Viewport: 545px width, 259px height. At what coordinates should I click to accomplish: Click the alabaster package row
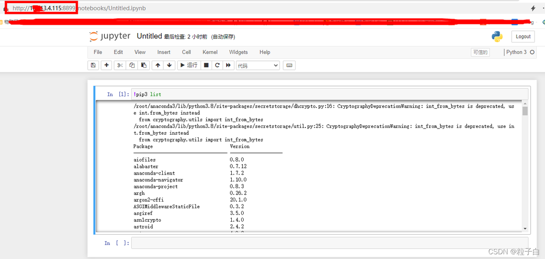[x=191, y=166]
